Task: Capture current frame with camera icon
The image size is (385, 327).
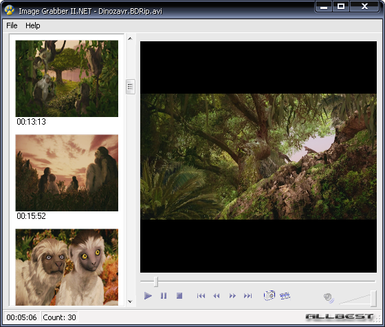Action: (x=269, y=295)
